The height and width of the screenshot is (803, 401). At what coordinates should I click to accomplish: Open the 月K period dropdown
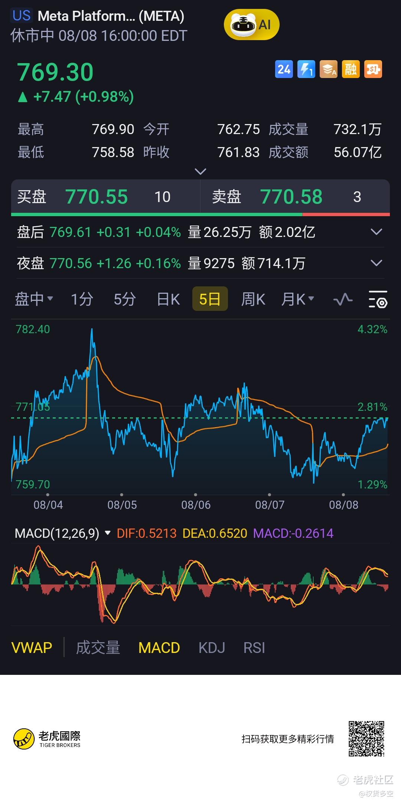click(x=298, y=299)
